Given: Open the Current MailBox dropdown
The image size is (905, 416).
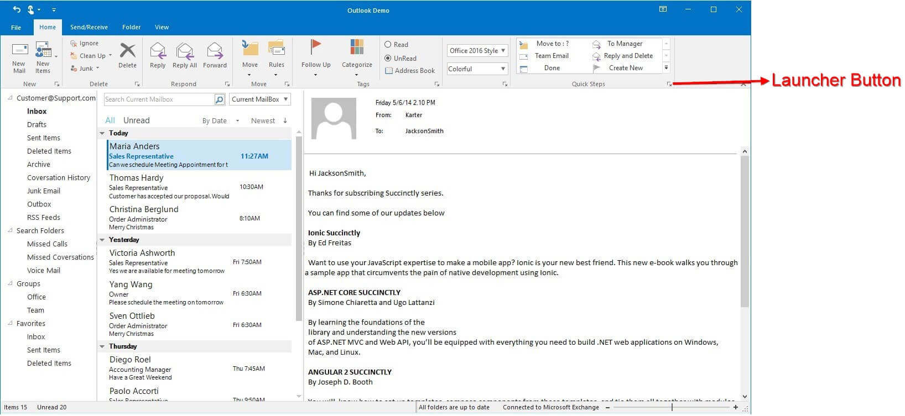Looking at the screenshot, I should tap(260, 99).
